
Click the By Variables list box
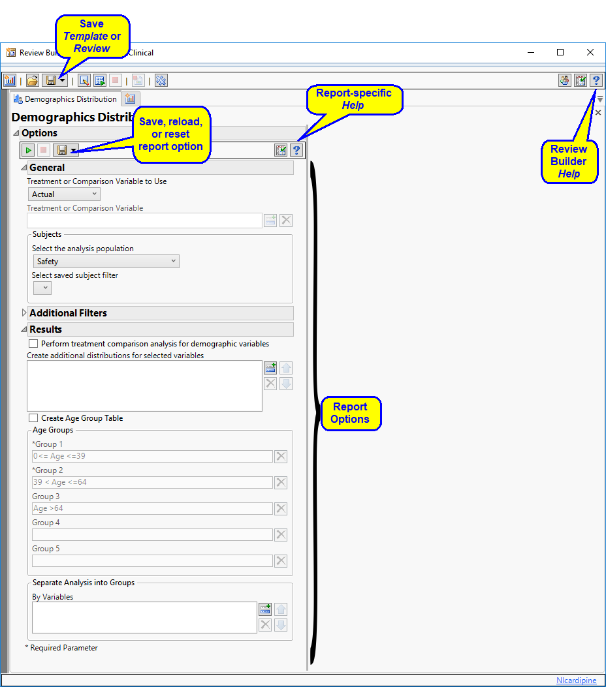(144, 617)
